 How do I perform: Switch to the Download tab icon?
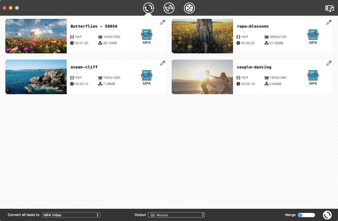tap(169, 8)
